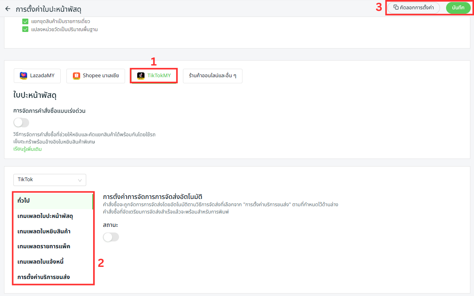Image resolution: width=474 pixels, height=296 pixels.
Task: Open the เรียนรู้เพิ่มเติม link
Action: [x=28, y=149]
